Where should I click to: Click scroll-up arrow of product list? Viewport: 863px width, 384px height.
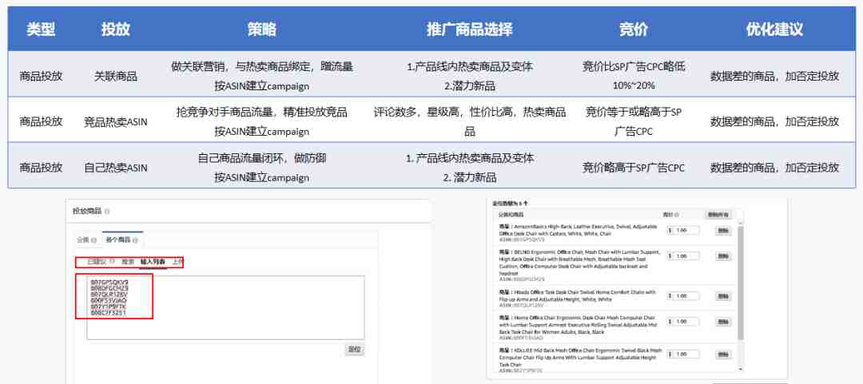740,223
